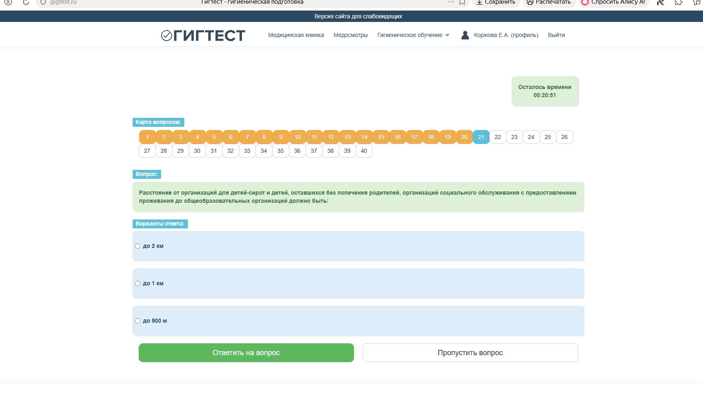
Task: Select the answer 'до 500 м'
Action: click(x=138, y=321)
